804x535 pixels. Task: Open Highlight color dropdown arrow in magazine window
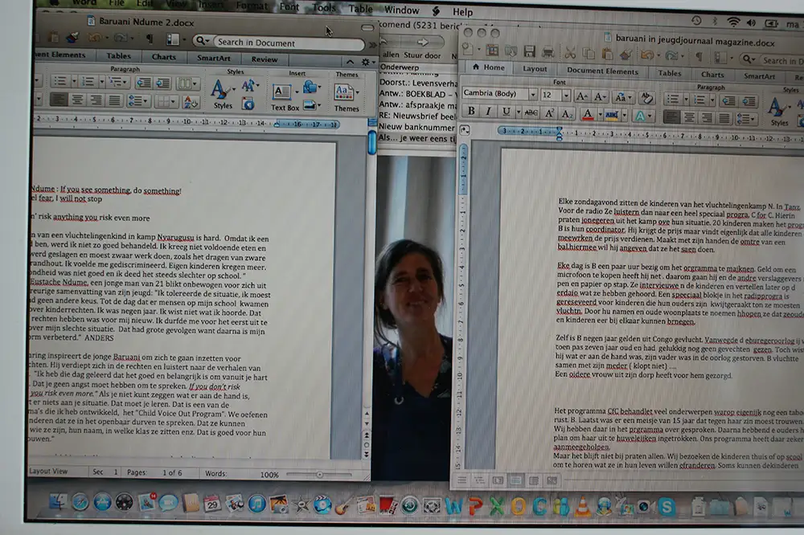(624, 116)
